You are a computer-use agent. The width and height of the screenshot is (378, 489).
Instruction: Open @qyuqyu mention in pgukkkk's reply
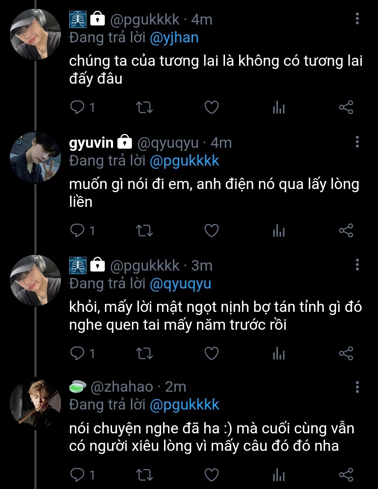click(180, 284)
